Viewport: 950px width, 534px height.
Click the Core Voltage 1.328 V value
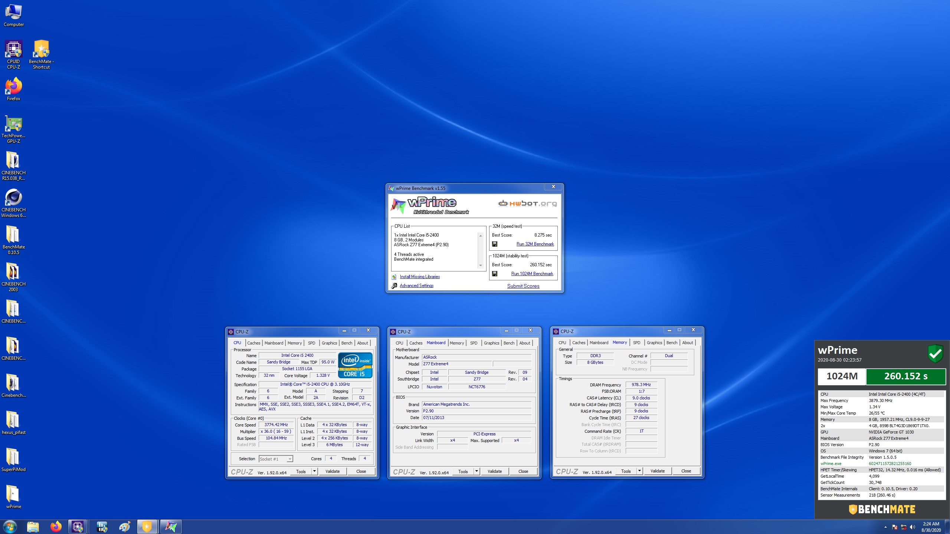tap(322, 376)
